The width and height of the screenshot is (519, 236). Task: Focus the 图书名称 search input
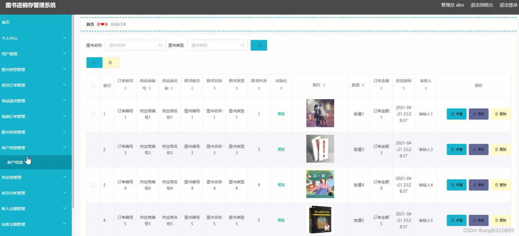[135, 45]
